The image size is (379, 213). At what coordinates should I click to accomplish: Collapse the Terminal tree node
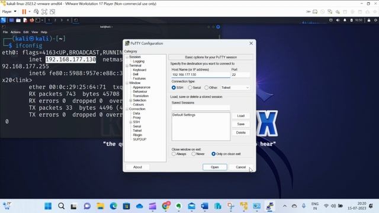coord(127,66)
